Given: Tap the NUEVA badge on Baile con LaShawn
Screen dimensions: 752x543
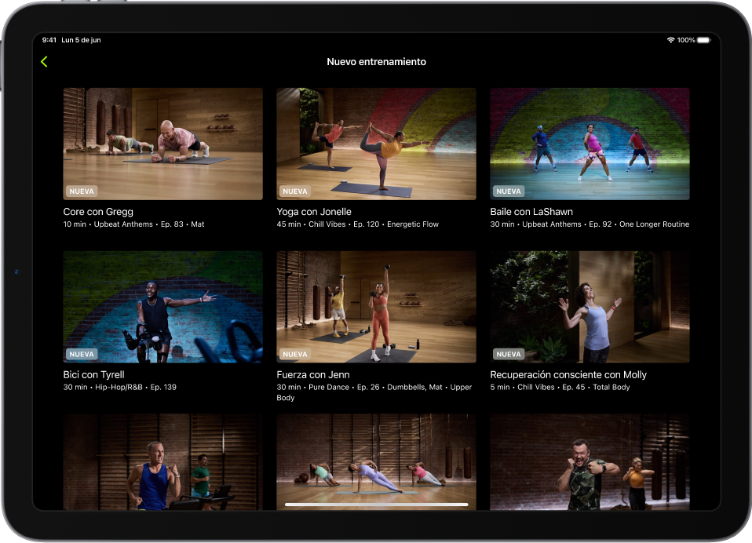Looking at the screenshot, I should [508, 191].
